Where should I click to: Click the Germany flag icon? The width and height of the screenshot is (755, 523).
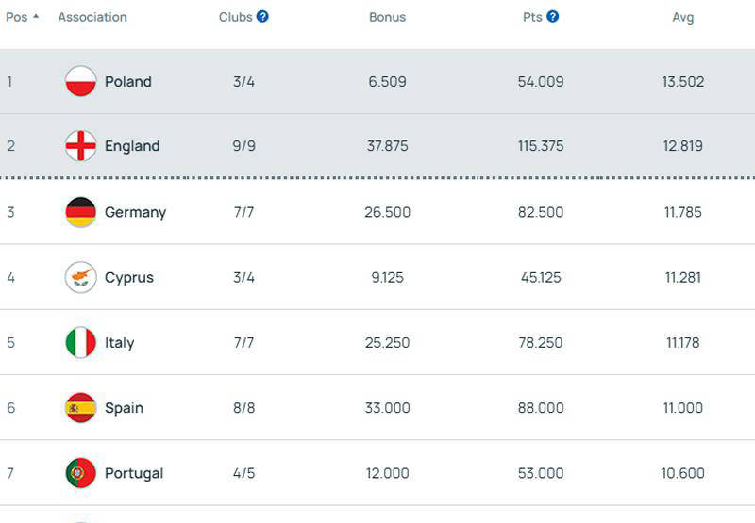click(x=81, y=212)
